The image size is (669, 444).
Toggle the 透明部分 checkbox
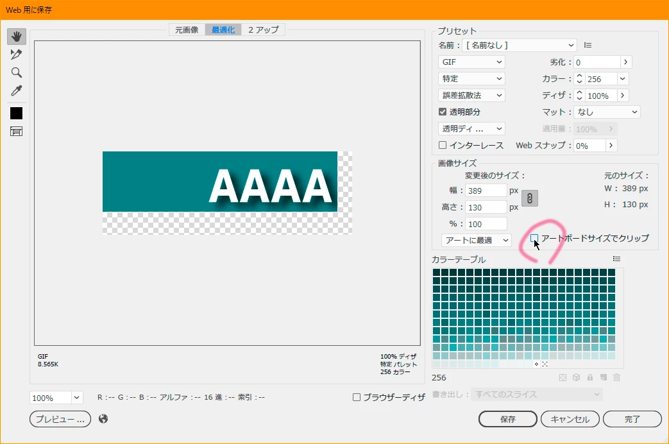(x=443, y=112)
